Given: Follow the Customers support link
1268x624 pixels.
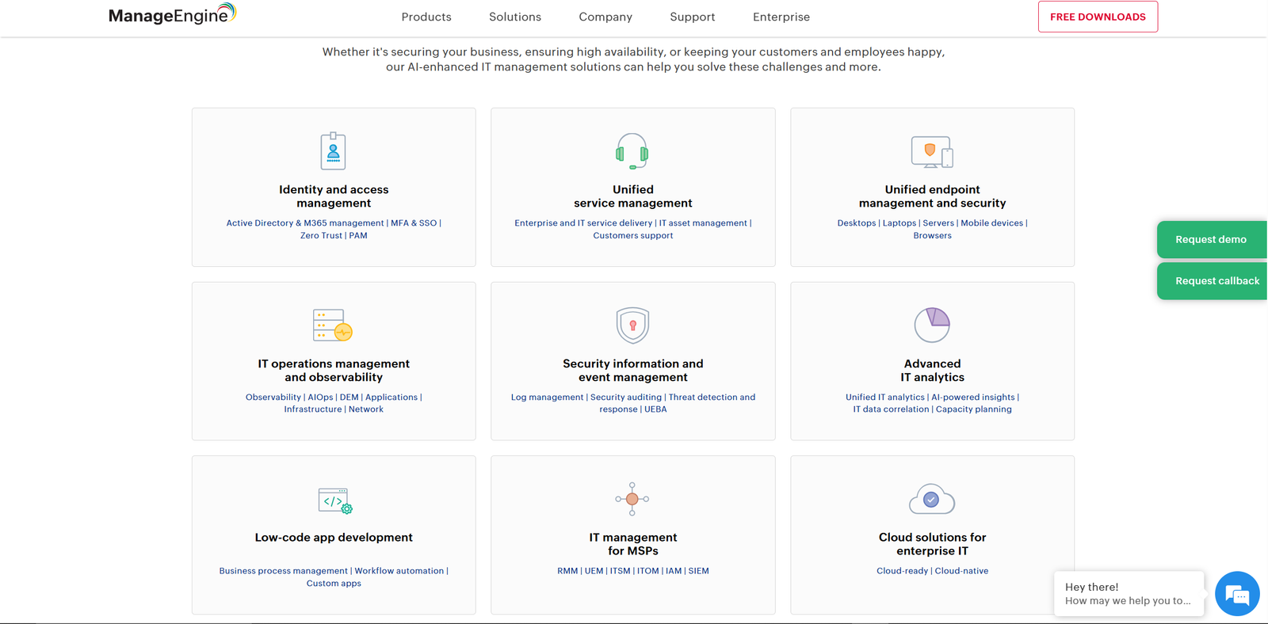Looking at the screenshot, I should click(x=633, y=236).
